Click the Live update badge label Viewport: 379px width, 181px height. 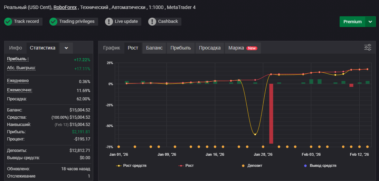[x=126, y=21]
